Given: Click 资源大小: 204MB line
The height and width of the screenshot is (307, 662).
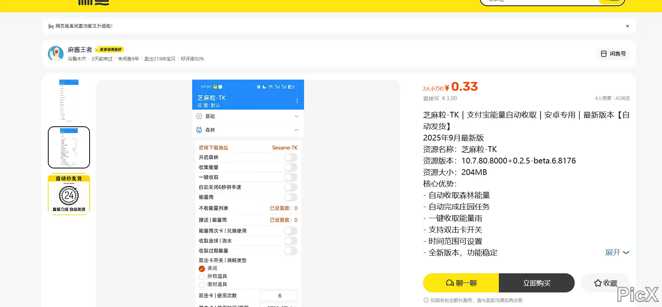Looking at the screenshot, I should tap(455, 172).
